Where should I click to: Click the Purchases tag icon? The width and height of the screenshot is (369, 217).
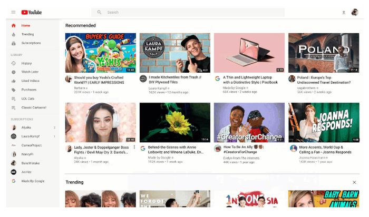pyautogui.click(x=14, y=90)
